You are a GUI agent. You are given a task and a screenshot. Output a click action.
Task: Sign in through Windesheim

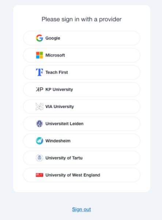coord(82,141)
